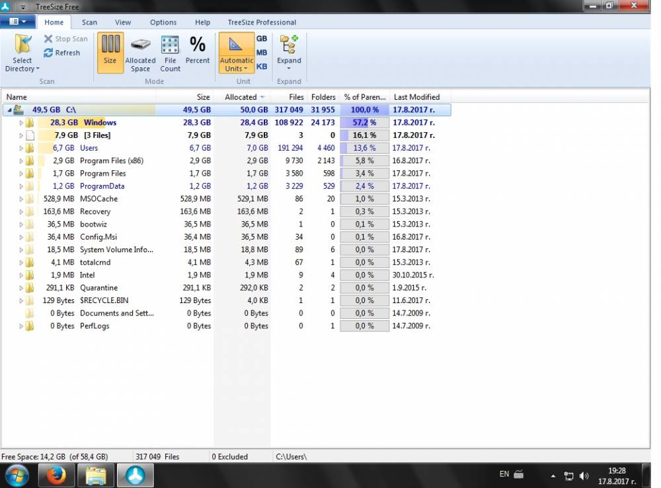
Task: Open the Home ribbon tab
Action: click(x=54, y=22)
